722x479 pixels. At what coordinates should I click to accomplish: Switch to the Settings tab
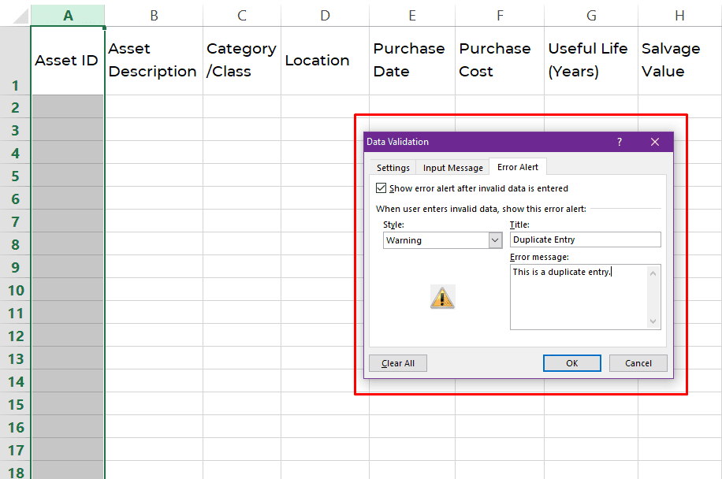point(393,168)
